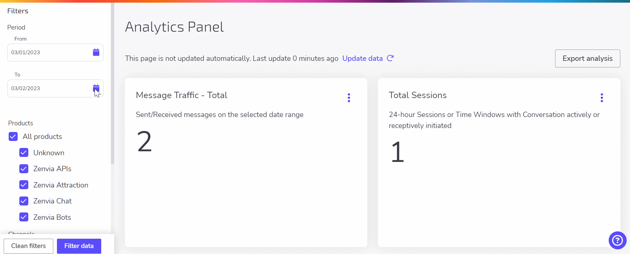This screenshot has height=254, width=630.
Task: Click the Filter data button
Action: (79, 246)
